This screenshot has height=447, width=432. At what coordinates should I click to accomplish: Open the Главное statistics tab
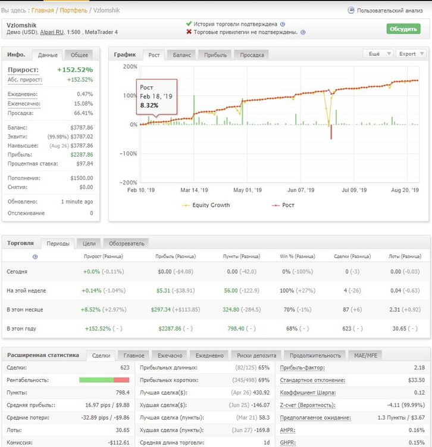(134, 355)
